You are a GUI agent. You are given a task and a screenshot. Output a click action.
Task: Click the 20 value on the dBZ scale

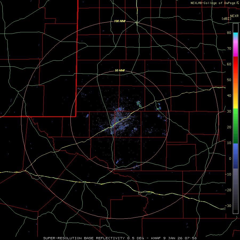(x=229, y=127)
